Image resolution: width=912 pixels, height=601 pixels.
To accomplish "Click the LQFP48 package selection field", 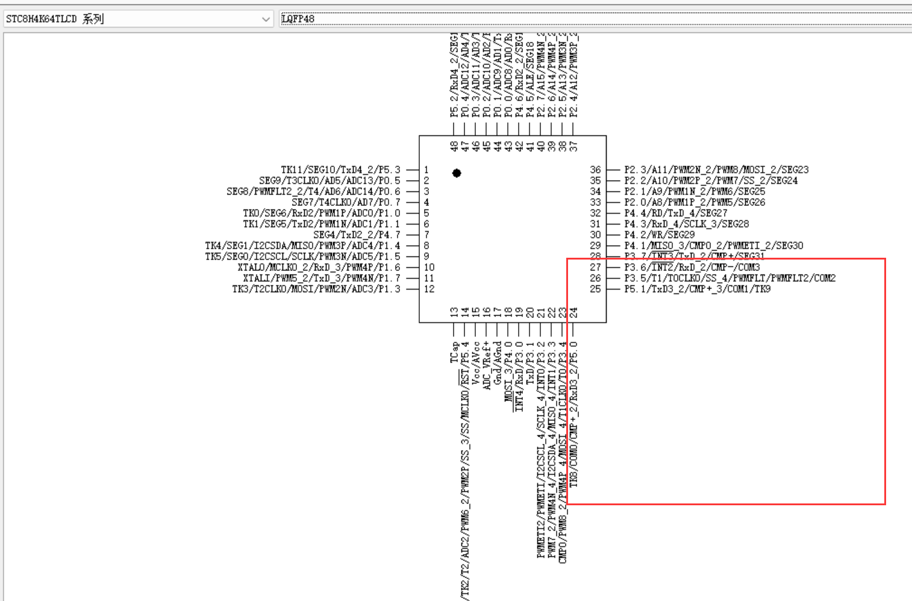I will (596, 19).
